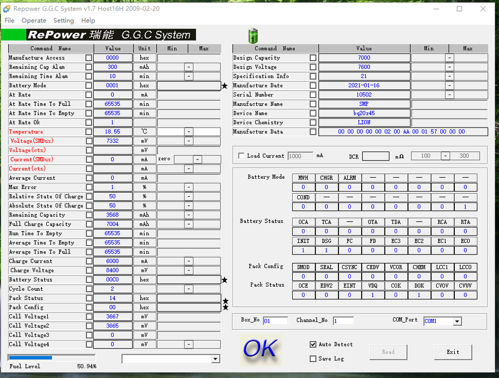The width and height of the screenshot is (499, 378).
Task: Click the Cell Voltage1 value 3667
Action: (113, 317)
